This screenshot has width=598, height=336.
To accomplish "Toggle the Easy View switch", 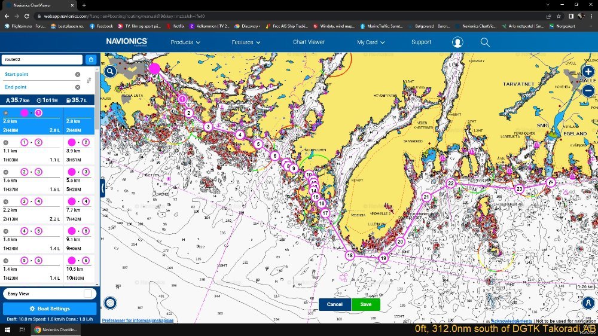I will 88,294.
